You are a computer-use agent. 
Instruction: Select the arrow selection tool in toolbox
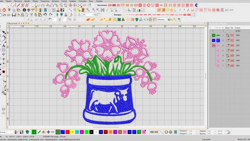pos(4,32)
